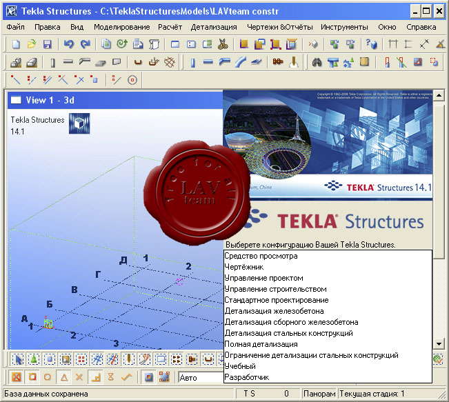Click Панорам in the status bar
Image resolution: width=449 pixels, height=402 pixels.
(x=319, y=394)
